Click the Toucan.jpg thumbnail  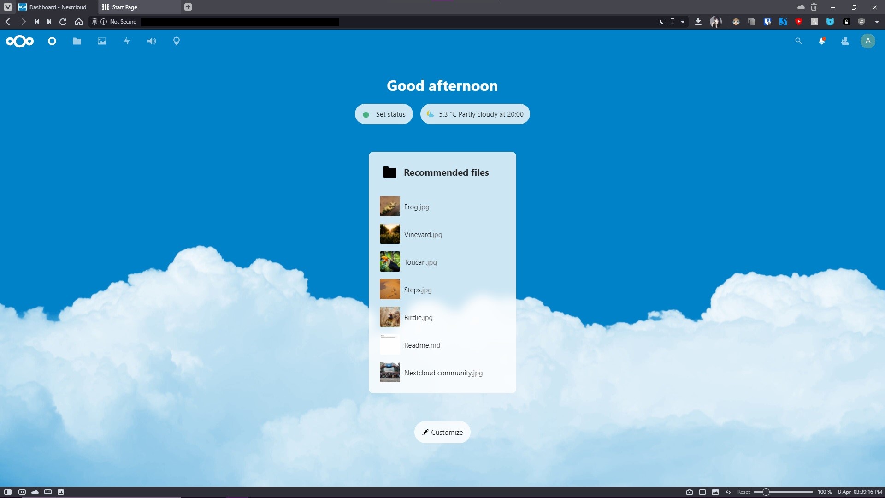pyautogui.click(x=390, y=261)
